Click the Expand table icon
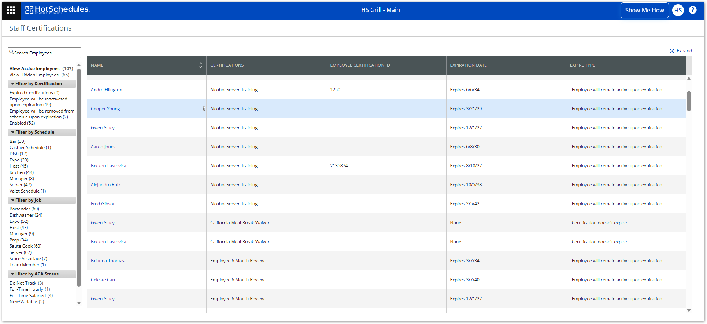 coord(672,51)
